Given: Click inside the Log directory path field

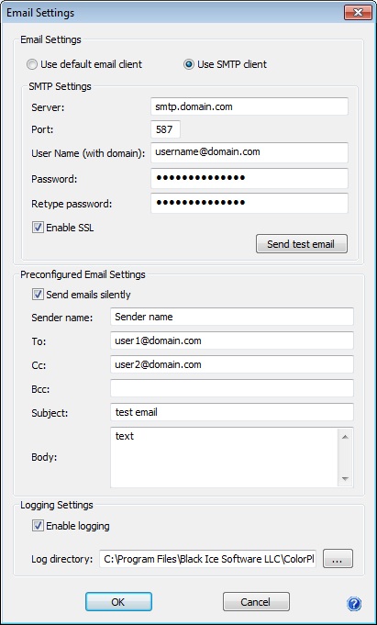Looking at the screenshot, I should (207, 559).
